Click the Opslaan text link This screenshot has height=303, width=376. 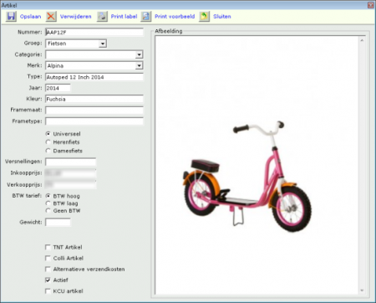coord(30,17)
